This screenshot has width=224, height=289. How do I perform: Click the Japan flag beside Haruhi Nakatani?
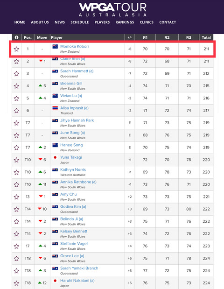[x=55, y=281]
